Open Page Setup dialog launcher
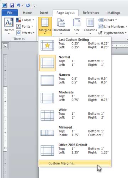The image size is (128, 178). coord(127,39)
